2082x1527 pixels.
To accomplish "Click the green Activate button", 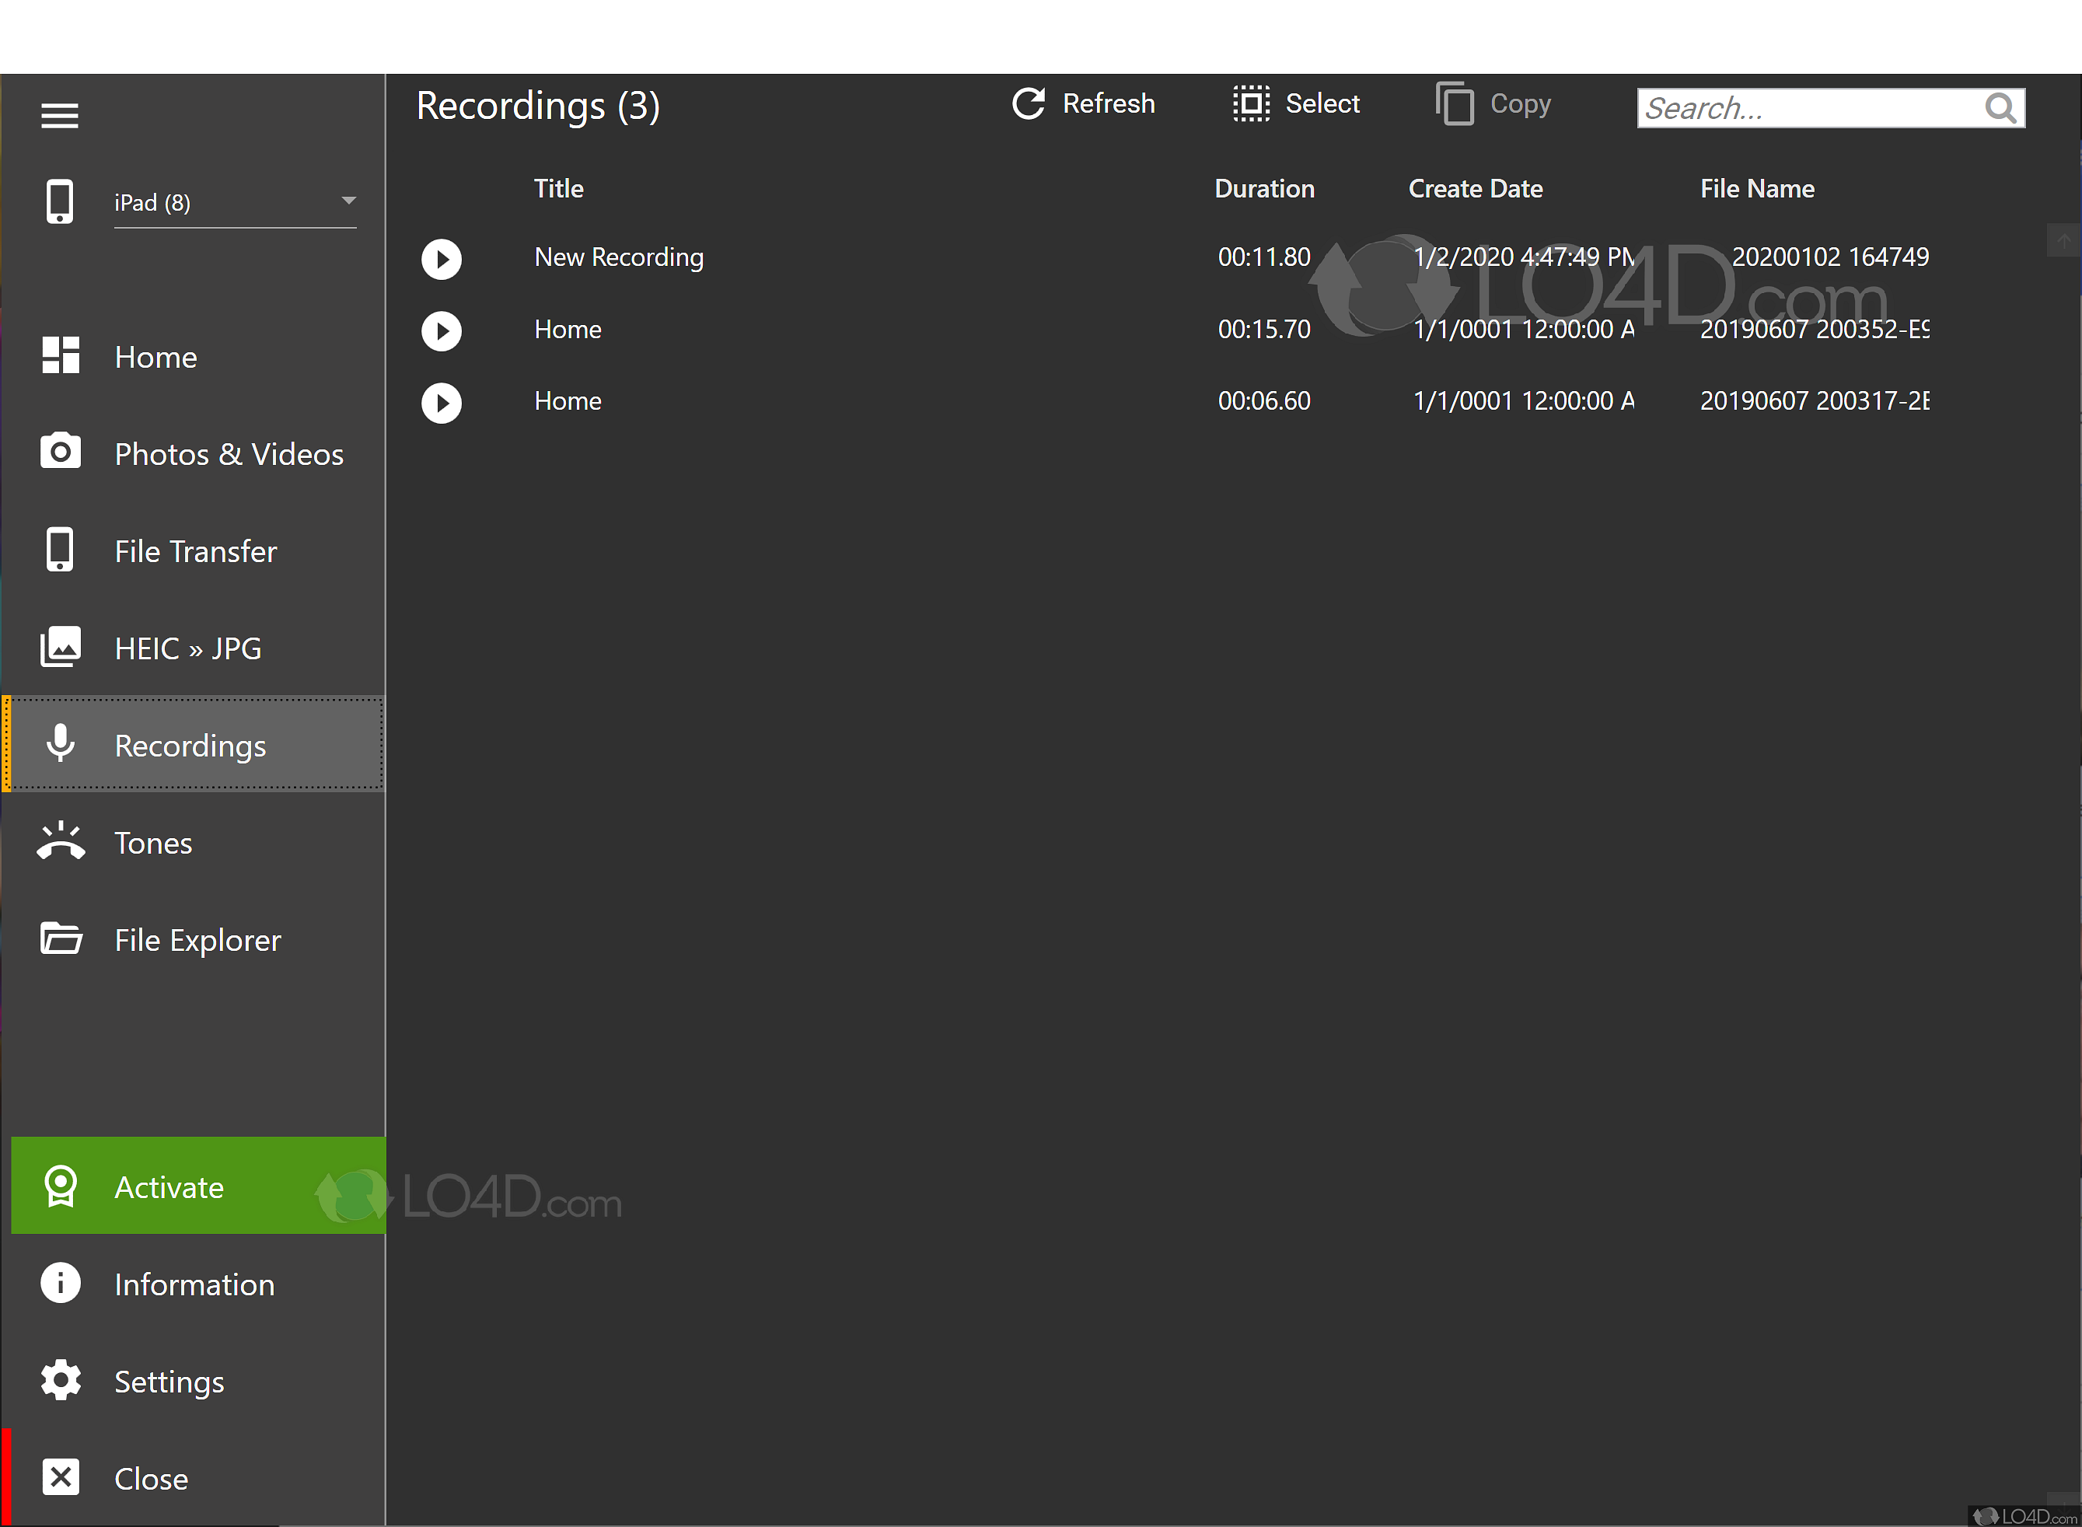I will (169, 1186).
